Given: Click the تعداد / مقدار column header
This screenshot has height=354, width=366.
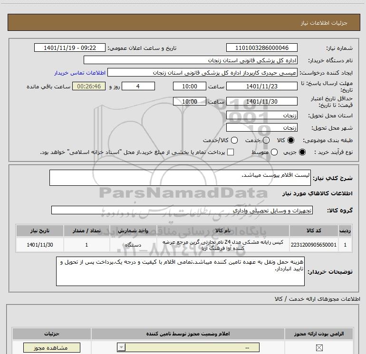Looking at the screenshot, I should coord(87,230).
